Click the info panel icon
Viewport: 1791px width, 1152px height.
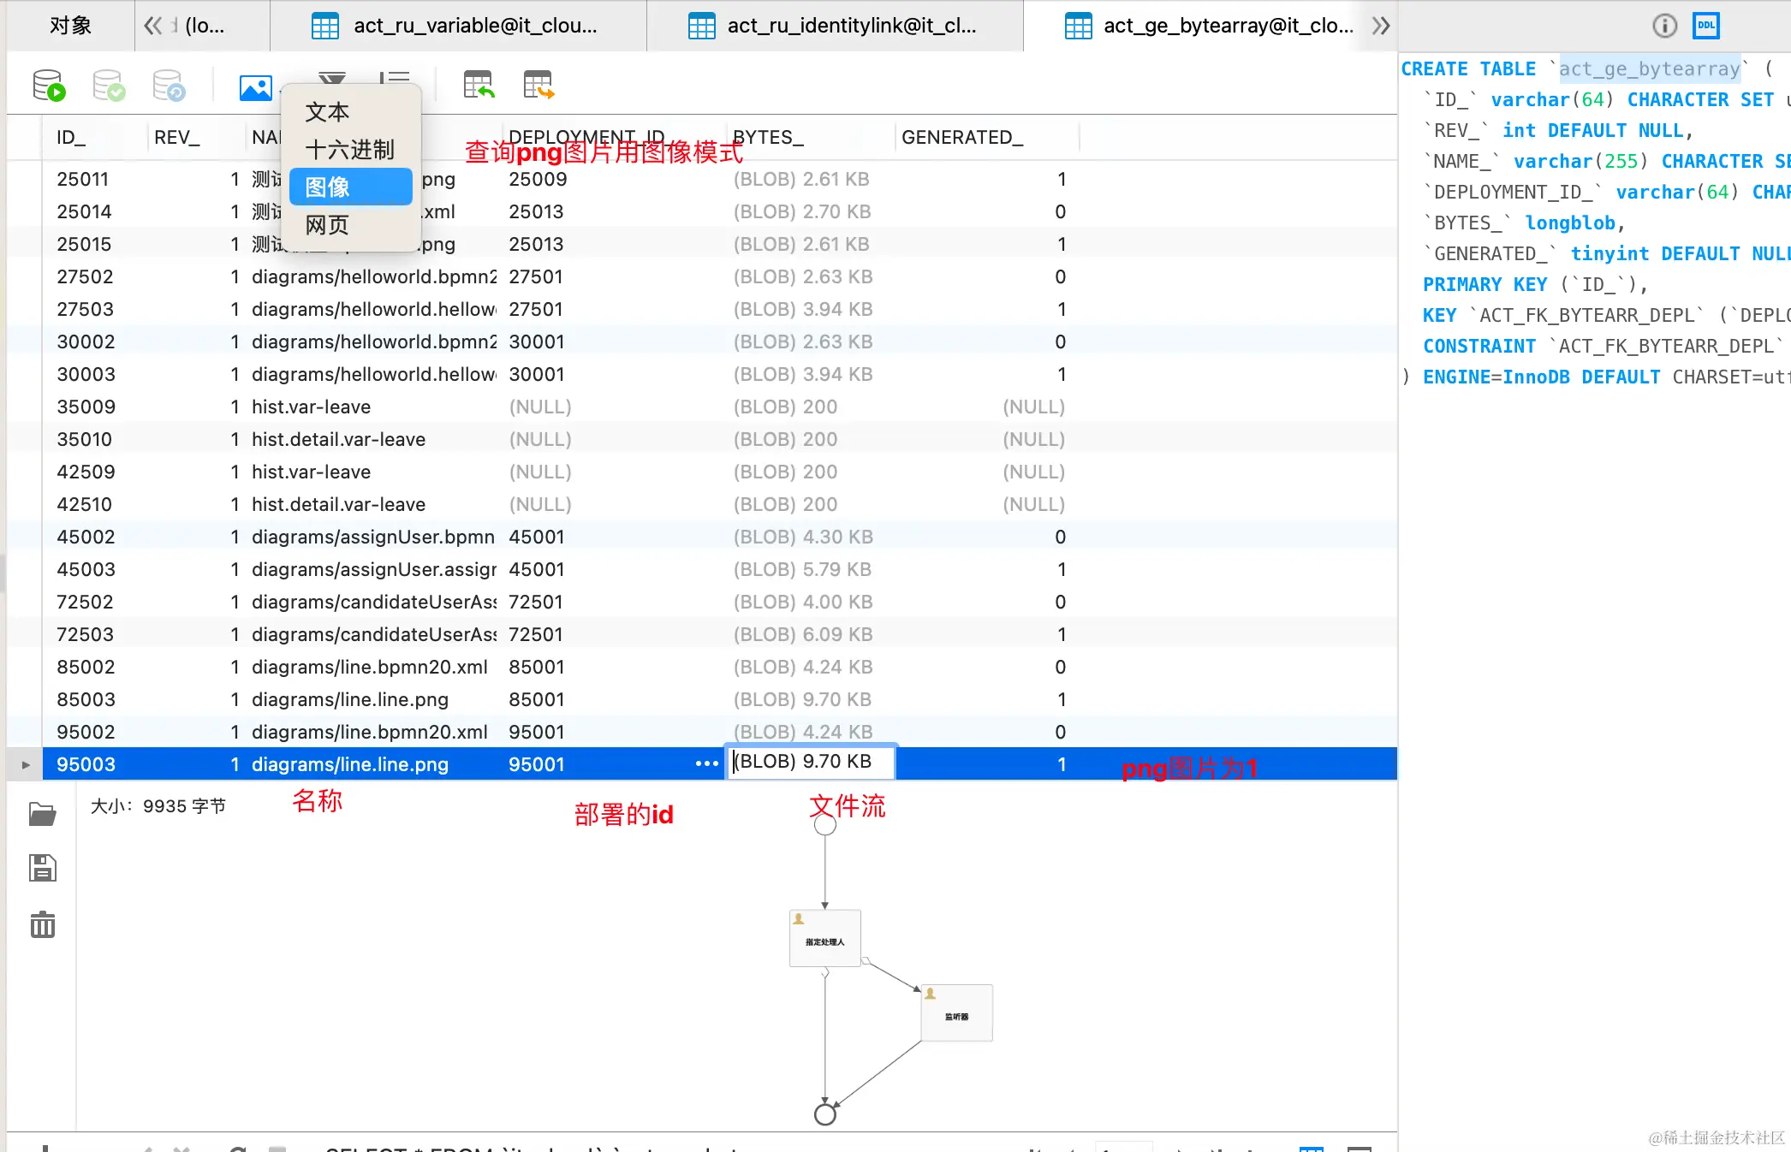tap(1664, 26)
